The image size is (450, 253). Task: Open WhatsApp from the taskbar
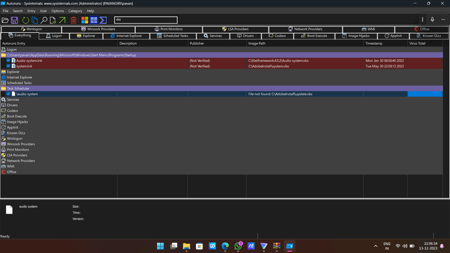(x=238, y=246)
